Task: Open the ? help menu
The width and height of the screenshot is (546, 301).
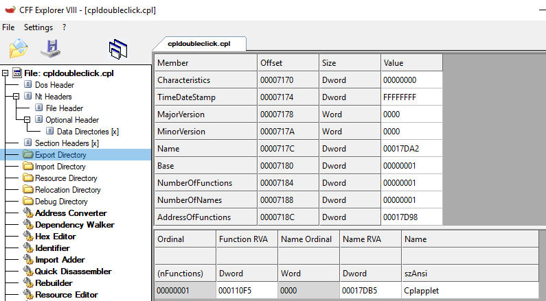Action: click(x=64, y=27)
